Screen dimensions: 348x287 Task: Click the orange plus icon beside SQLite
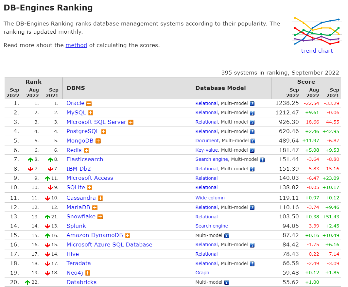click(90, 188)
